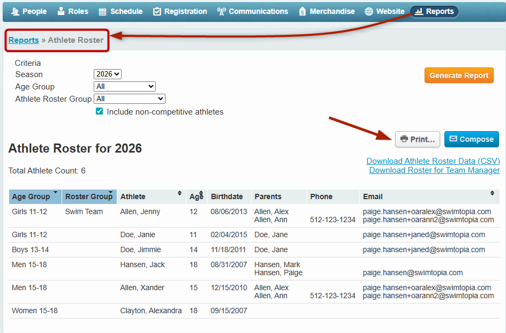Click the Print button
Viewport: 506px width, 333px height.
coord(417,139)
